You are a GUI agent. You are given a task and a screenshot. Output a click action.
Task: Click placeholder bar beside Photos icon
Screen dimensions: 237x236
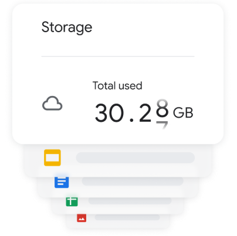coord(127,217)
